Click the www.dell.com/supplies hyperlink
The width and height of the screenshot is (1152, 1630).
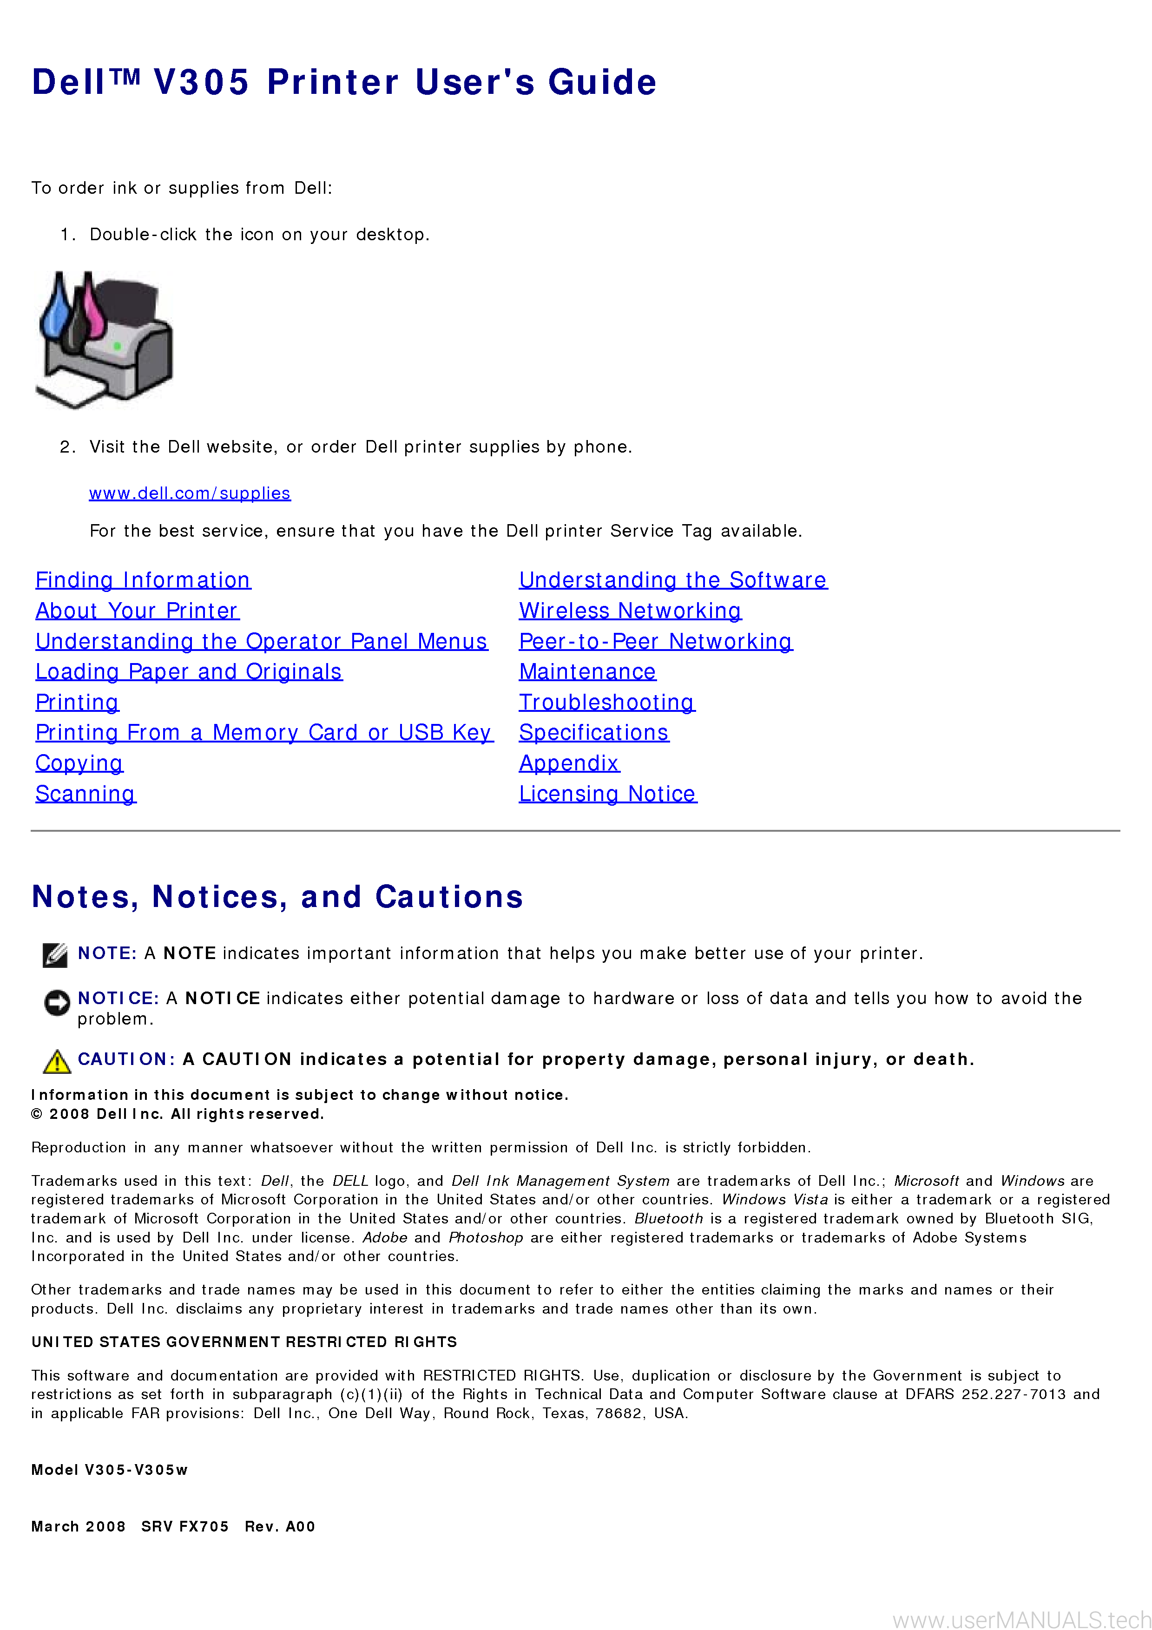click(187, 491)
